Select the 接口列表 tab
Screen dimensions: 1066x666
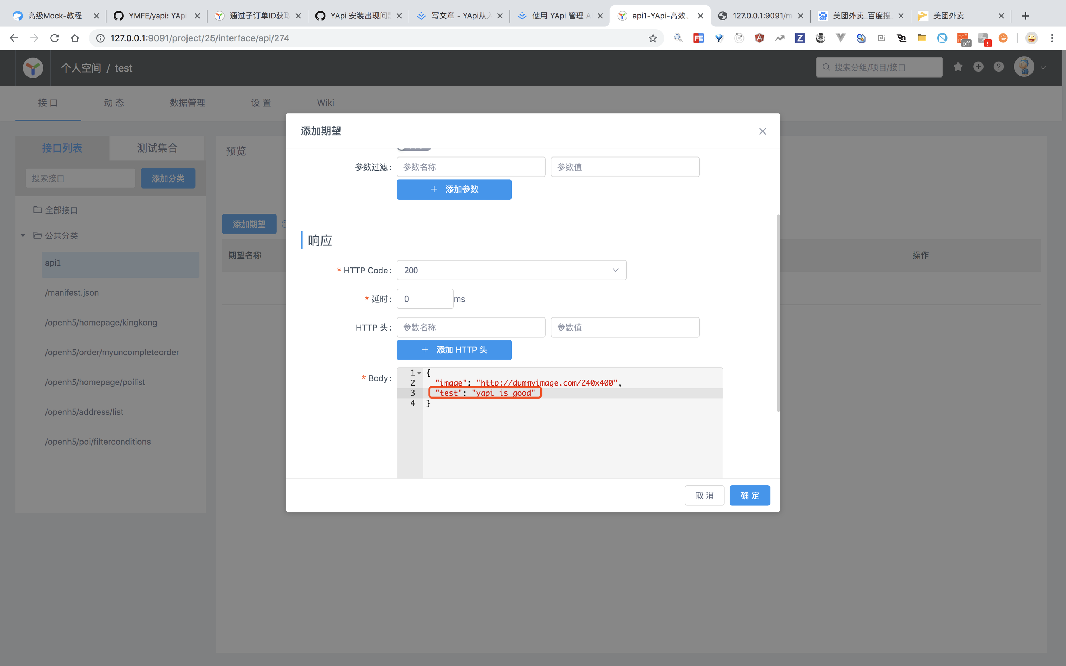(62, 148)
